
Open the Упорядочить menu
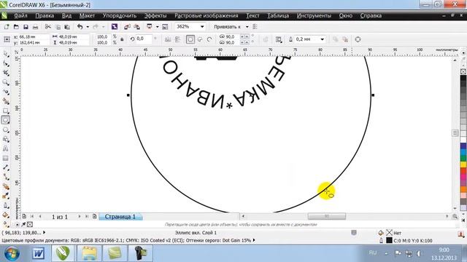pyautogui.click(x=120, y=16)
